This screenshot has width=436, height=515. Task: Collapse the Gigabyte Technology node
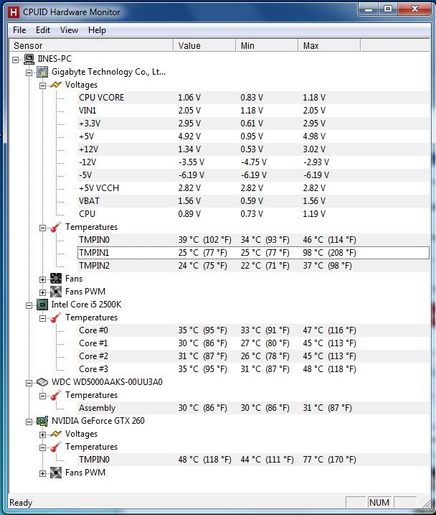29,73
